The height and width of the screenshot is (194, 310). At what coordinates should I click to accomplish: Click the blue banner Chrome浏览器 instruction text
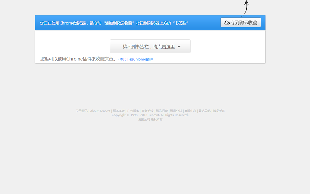[x=114, y=23]
